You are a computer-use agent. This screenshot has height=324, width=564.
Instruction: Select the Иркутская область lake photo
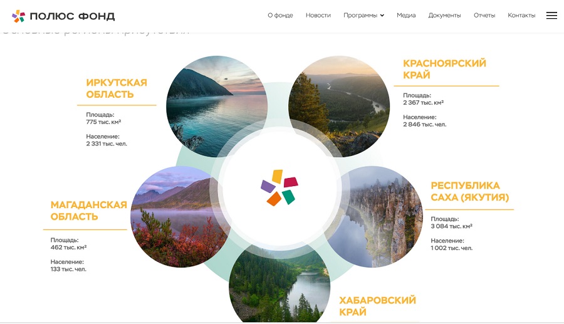[x=217, y=107]
